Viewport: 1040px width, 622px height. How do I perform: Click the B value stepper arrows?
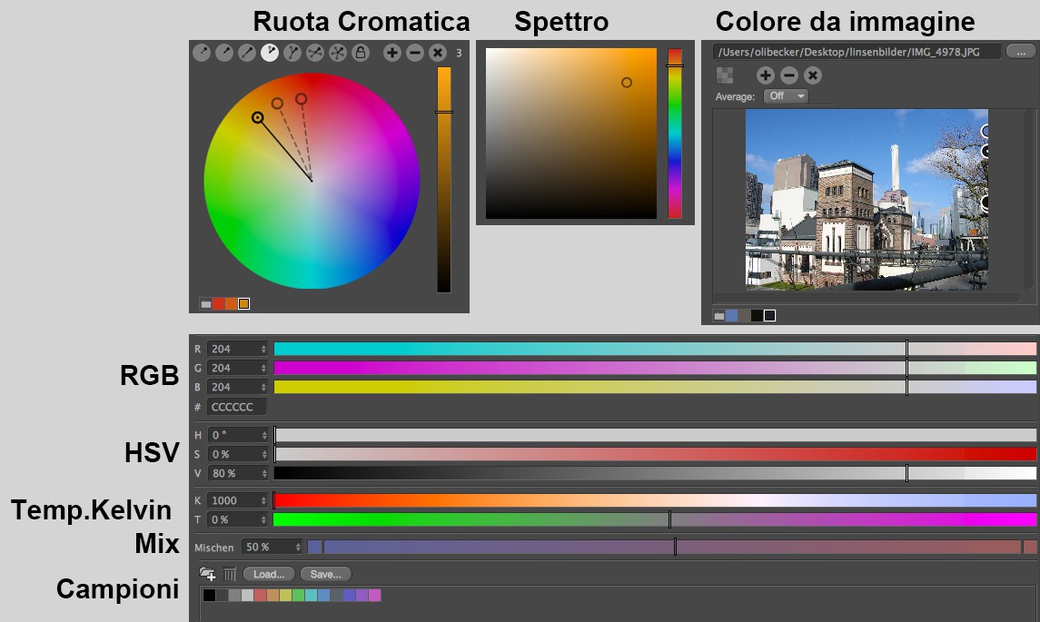tap(263, 387)
